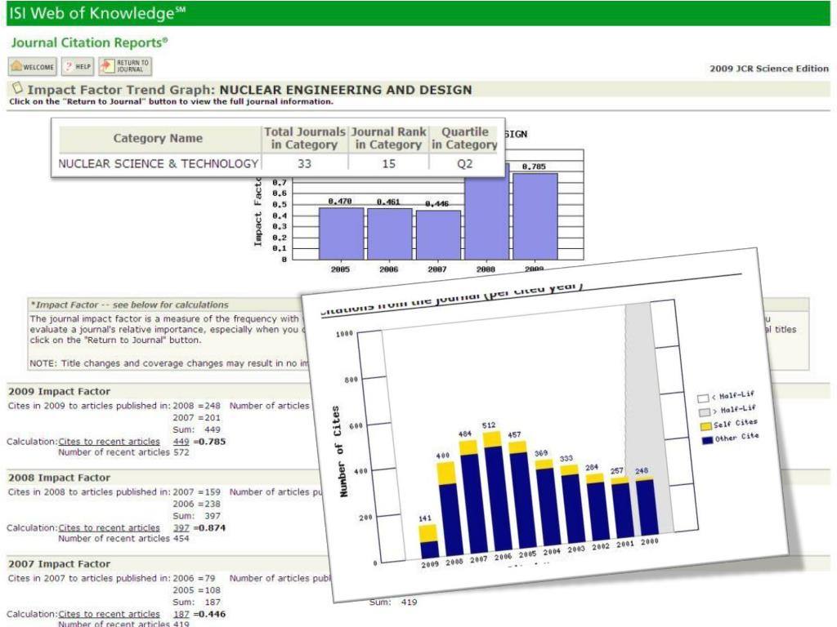Viewport: 837px width, 627px height.
Task: Click the Journal Citation Reports heading
Action: tap(90, 42)
